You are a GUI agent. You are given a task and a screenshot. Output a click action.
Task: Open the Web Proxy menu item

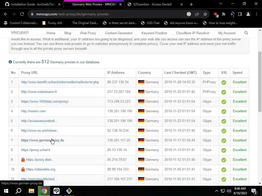(x=88, y=33)
